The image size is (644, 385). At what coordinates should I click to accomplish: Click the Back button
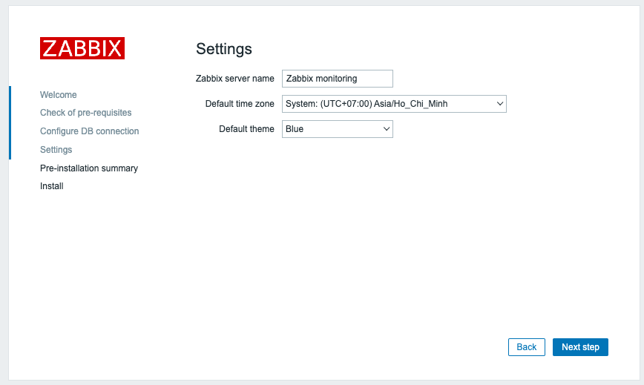click(527, 347)
